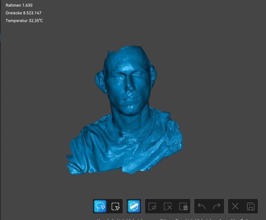
Task: Delete the selected mesh area
Action: click(x=183, y=206)
